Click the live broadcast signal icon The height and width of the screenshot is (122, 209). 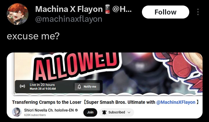22,86
